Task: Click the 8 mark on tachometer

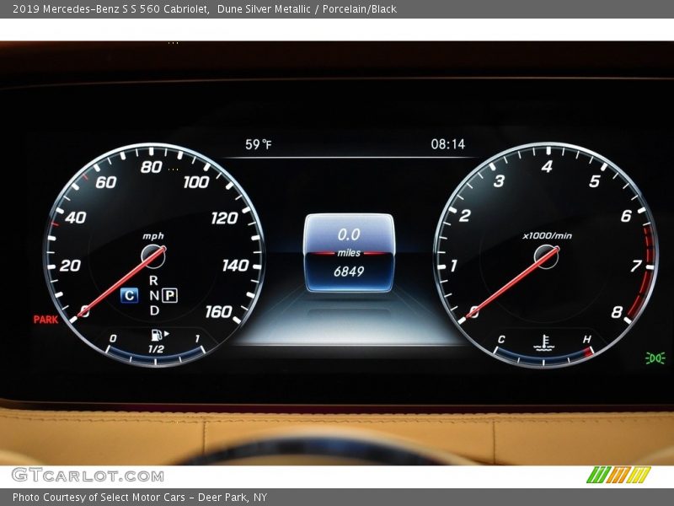Action: tap(617, 312)
